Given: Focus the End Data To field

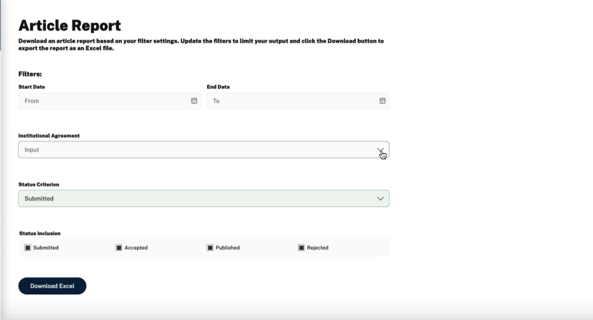Looking at the screenshot, I should 292,101.
